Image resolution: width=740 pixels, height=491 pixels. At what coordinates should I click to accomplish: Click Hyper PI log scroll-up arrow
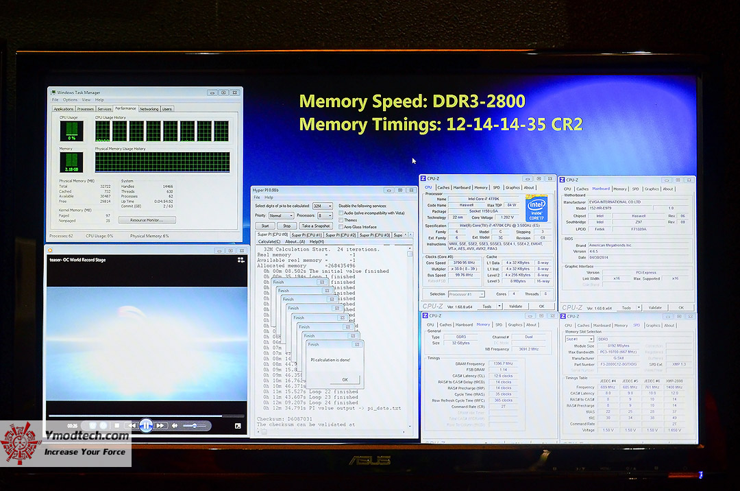pyautogui.click(x=410, y=248)
